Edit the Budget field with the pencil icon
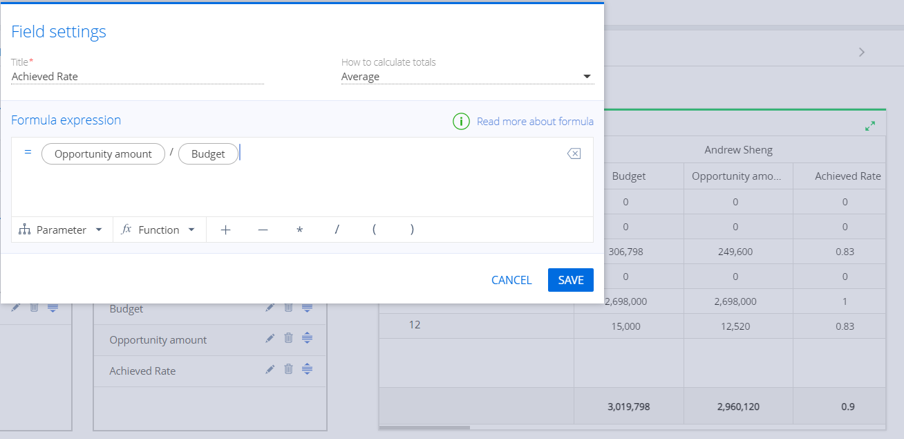This screenshot has height=439, width=904. pos(270,308)
